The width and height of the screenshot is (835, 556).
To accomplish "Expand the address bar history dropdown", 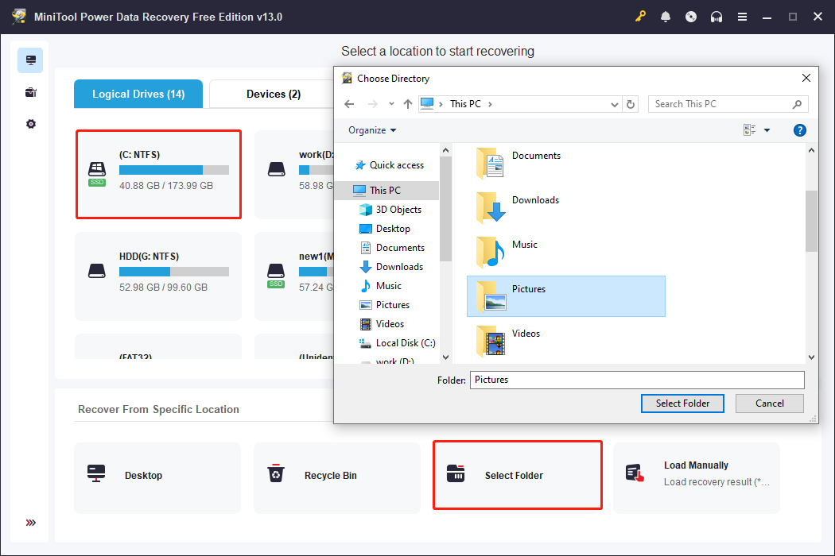I will (x=615, y=104).
